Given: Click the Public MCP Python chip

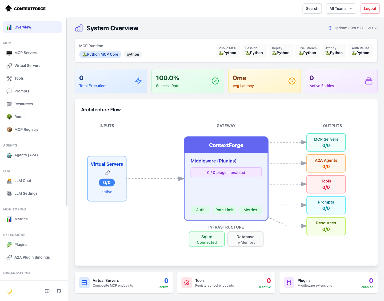Looking at the screenshot, I should tap(227, 50).
